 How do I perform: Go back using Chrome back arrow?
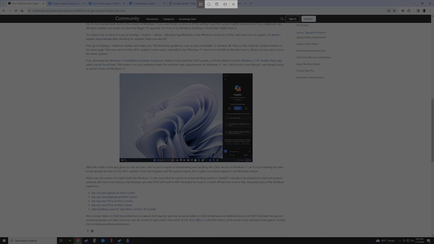click(x=4, y=11)
